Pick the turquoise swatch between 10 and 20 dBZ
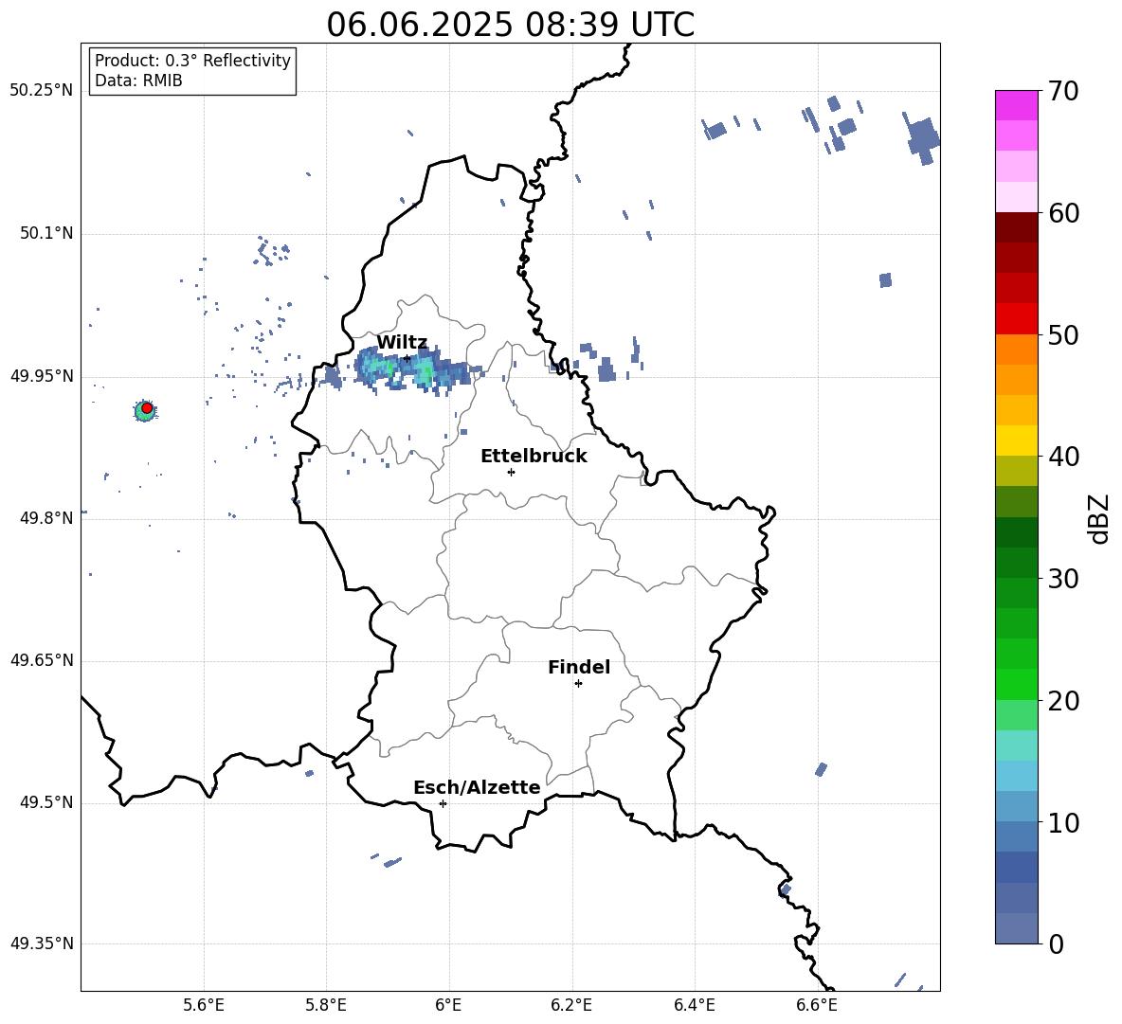 point(1016,746)
